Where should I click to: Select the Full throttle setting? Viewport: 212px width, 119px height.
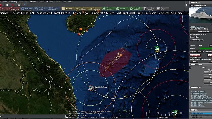point(208,82)
